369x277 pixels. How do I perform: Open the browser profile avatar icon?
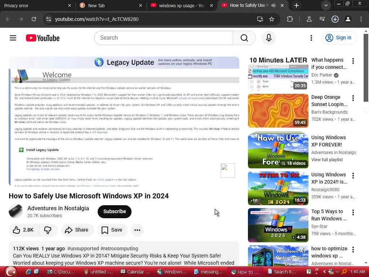click(x=348, y=19)
